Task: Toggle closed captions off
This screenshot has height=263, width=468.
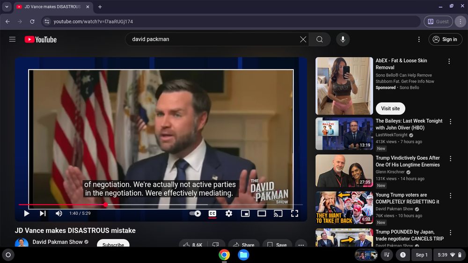Action: (212, 213)
